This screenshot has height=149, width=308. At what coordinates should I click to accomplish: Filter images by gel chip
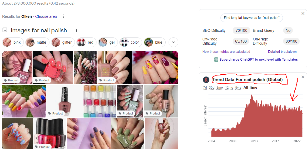(x=108, y=43)
